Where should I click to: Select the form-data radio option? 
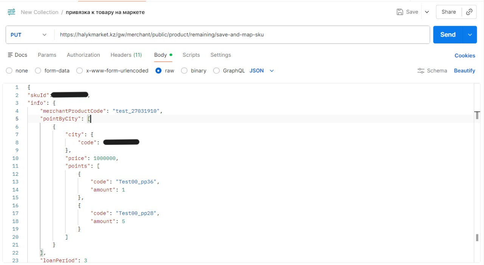coord(38,71)
